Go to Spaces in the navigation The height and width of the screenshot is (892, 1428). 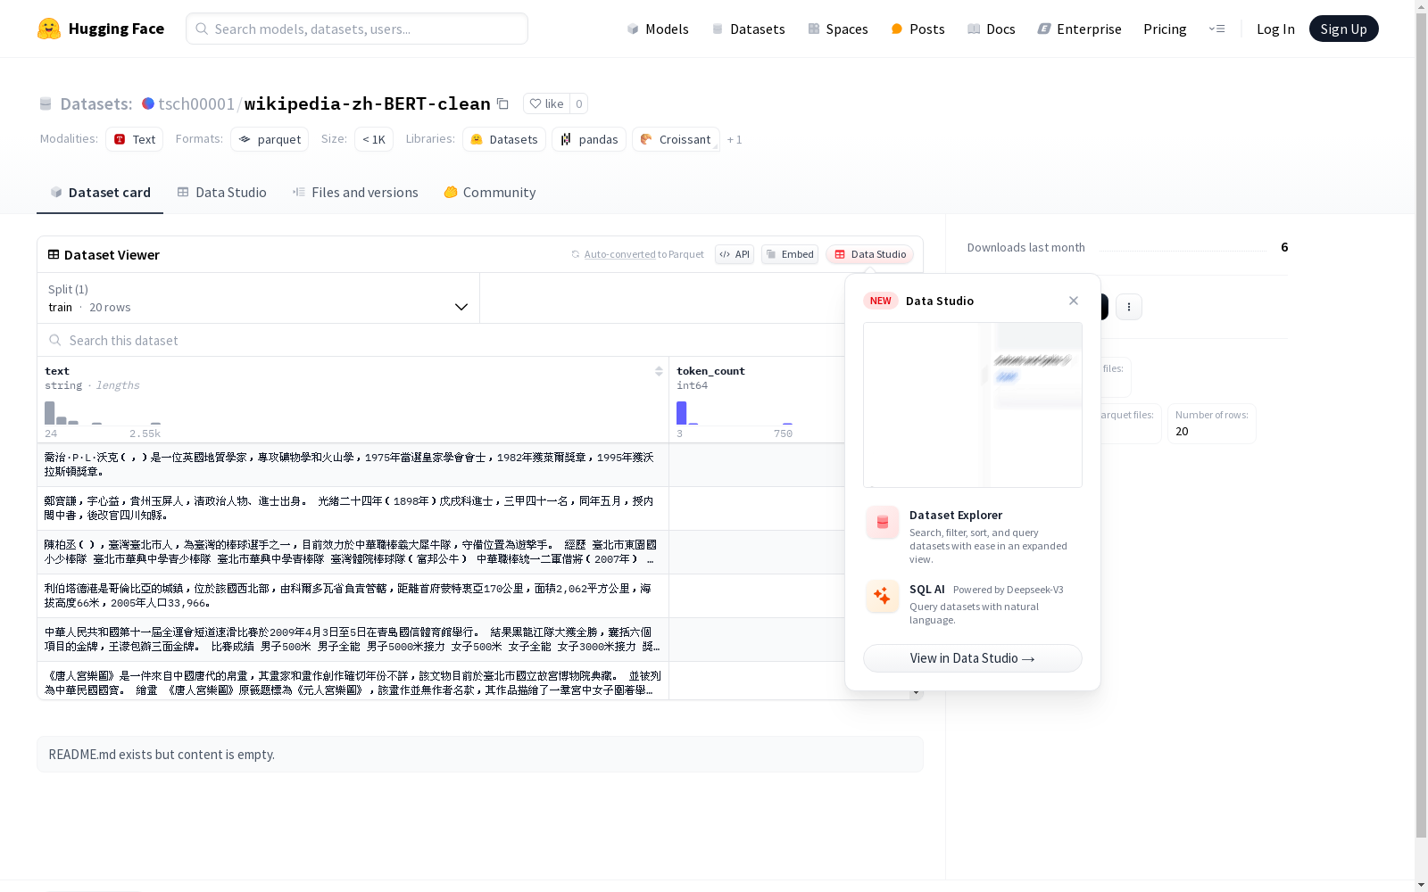pyautogui.click(x=837, y=29)
